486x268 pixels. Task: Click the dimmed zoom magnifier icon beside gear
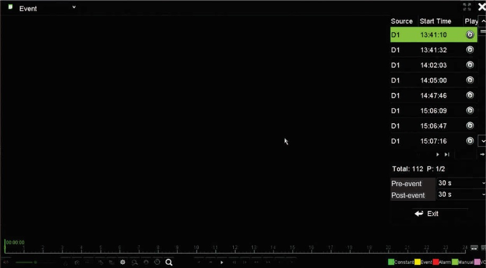(x=135, y=262)
